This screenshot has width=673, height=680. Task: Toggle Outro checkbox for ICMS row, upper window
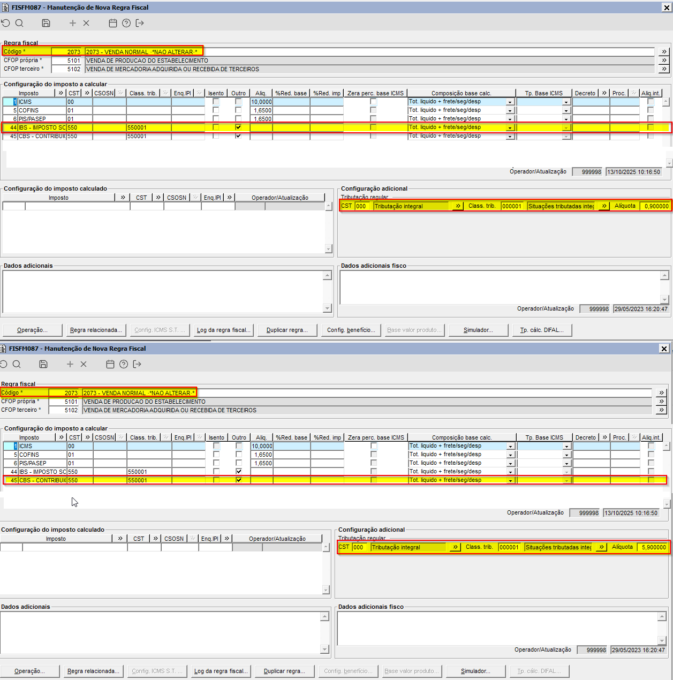click(x=238, y=102)
